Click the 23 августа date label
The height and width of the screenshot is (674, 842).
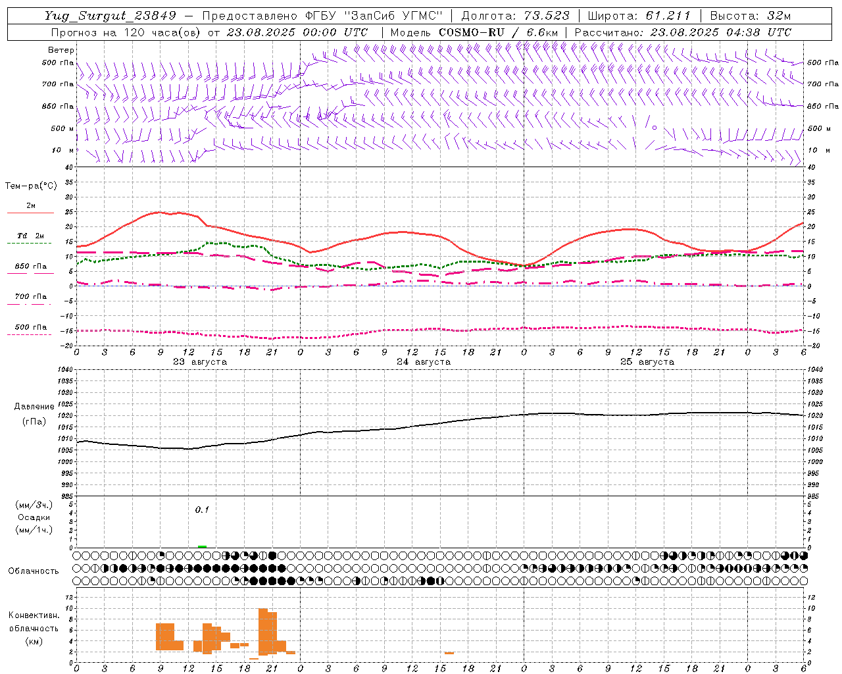(x=200, y=362)
